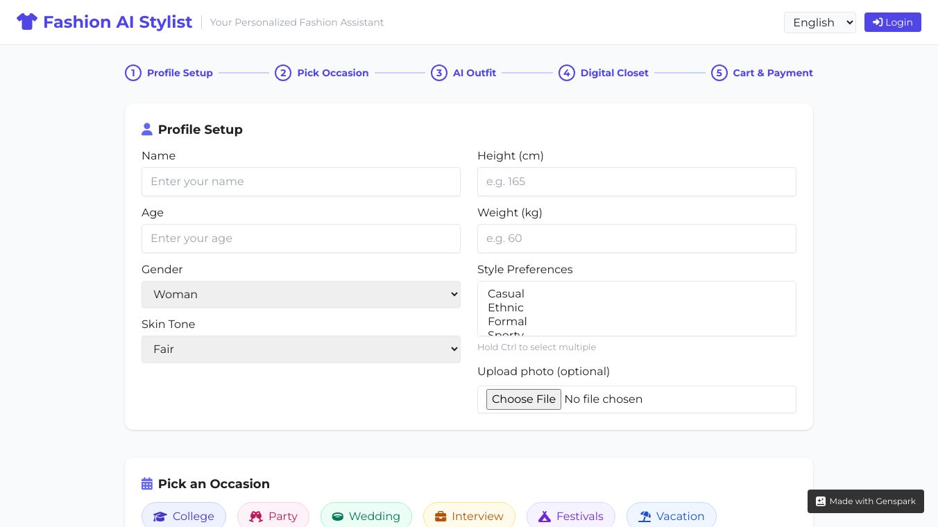This screenshot has width=938, height=527.
Task: Open the Digital Closet step
Action: pos(604,73)
